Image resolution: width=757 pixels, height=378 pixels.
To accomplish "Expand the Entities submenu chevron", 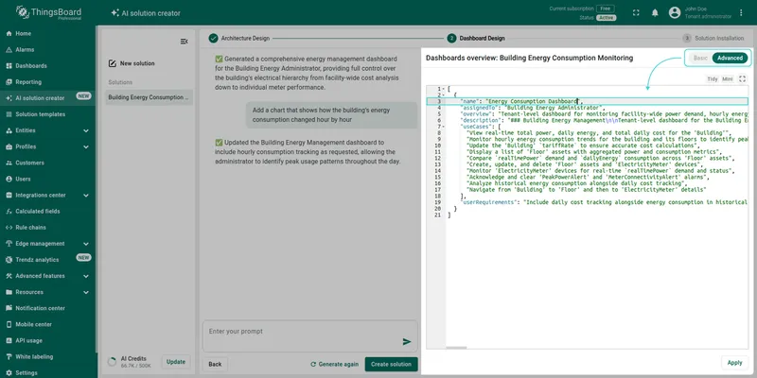I will coord(86,130).
